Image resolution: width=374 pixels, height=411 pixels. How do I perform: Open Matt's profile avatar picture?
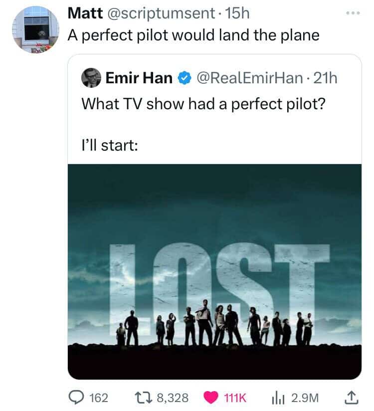click(35, 29)
